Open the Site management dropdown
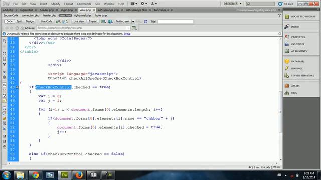Screen dimensions: 321x180 (154, 4)
